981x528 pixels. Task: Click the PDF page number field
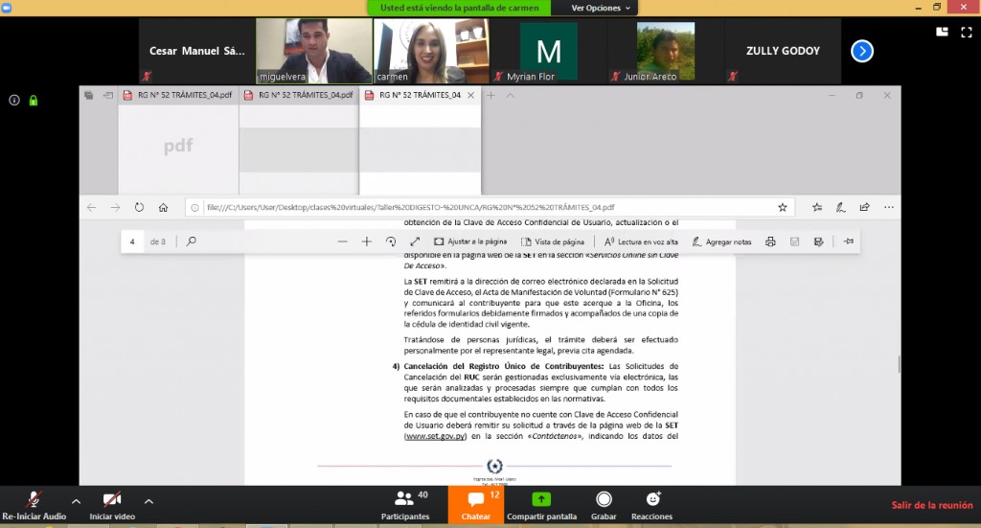pos(132,241)
